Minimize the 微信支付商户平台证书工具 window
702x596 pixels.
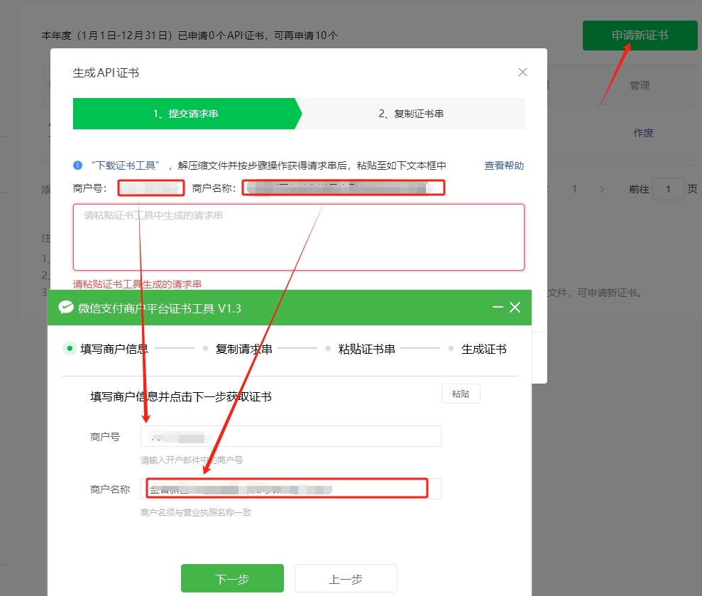(498, 308)
